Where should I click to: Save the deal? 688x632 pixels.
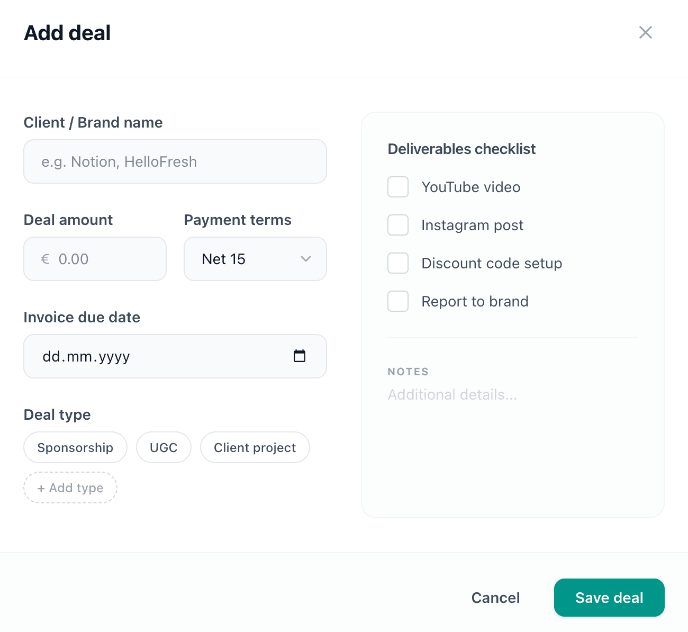609,597
